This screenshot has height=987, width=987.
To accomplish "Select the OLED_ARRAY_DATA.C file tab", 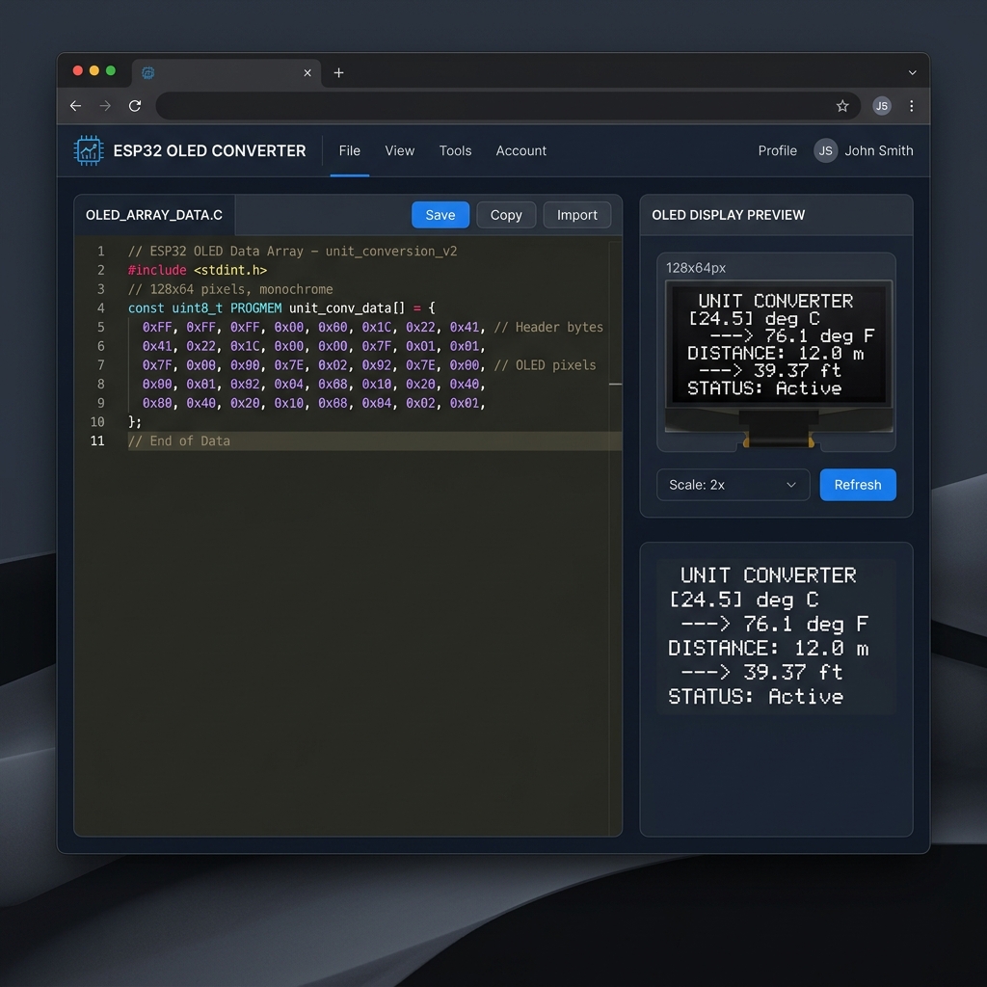I will (154, 215).
